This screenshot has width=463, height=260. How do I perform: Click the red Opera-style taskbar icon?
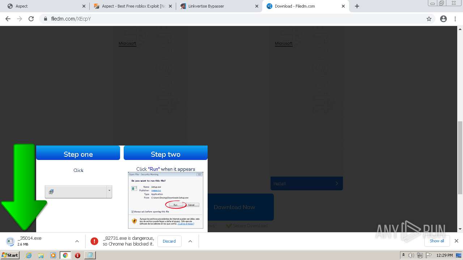coord(77,255)
